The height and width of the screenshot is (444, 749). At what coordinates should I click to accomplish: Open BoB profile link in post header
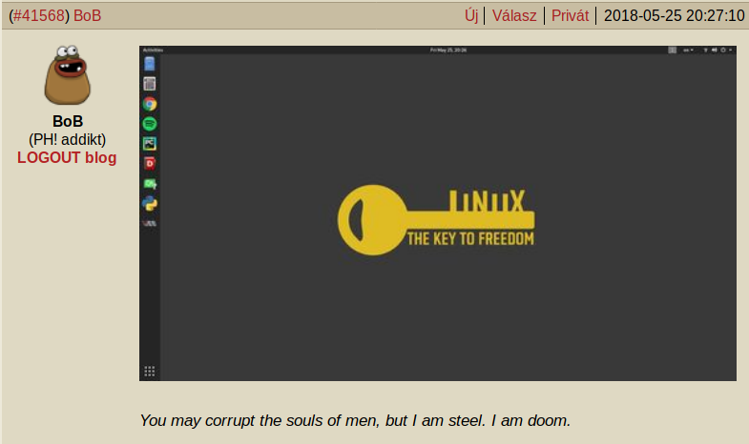[x=88, y=16]
